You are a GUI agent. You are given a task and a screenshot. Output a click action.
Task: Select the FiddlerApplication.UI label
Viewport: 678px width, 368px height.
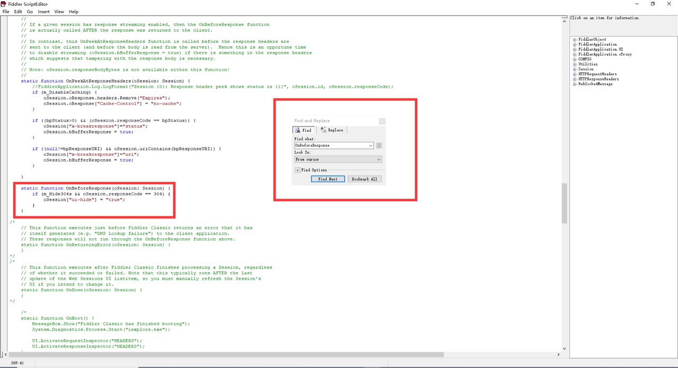tap(601, 49)
